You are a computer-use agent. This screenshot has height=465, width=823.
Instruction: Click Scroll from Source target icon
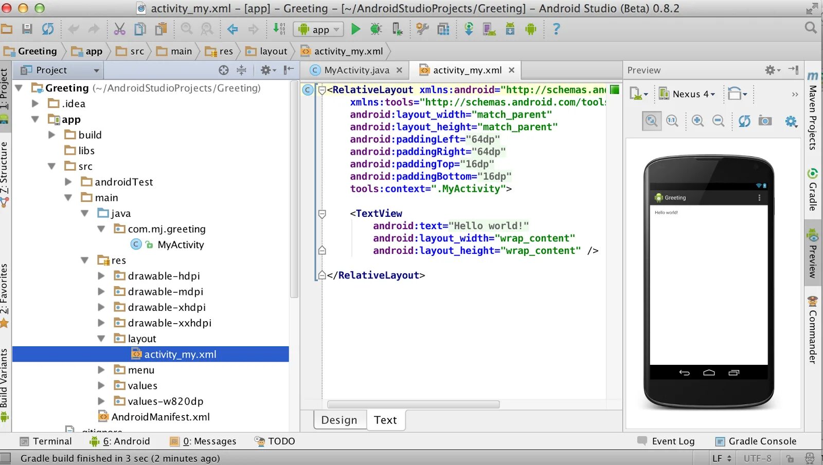223,70
